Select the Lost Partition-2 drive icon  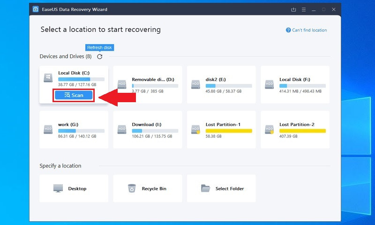pyautogui.click(x=269, y=129)
